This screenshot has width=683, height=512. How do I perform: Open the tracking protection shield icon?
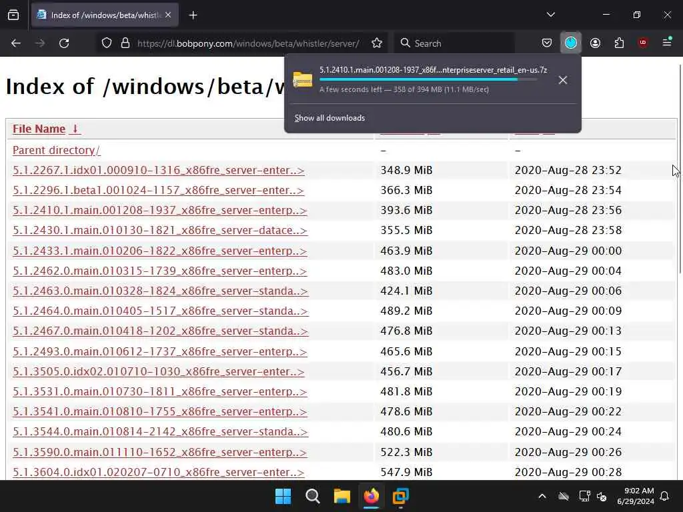tap(107, 43)
